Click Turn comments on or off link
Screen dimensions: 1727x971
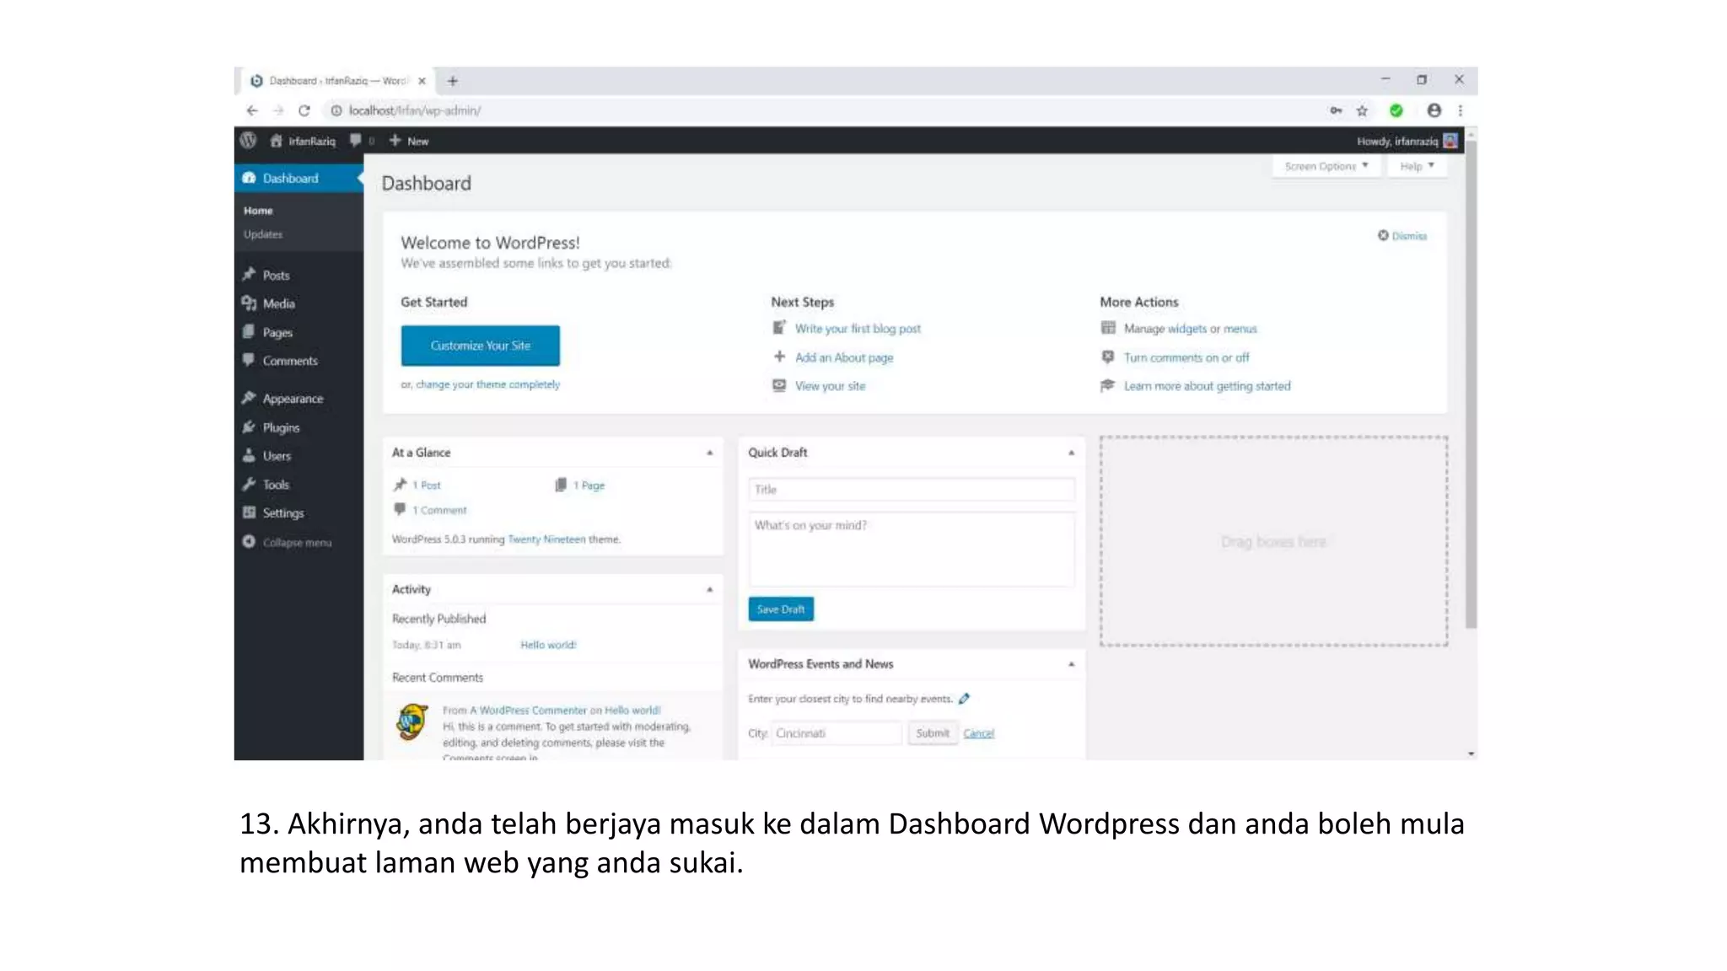pos(1186,357)
